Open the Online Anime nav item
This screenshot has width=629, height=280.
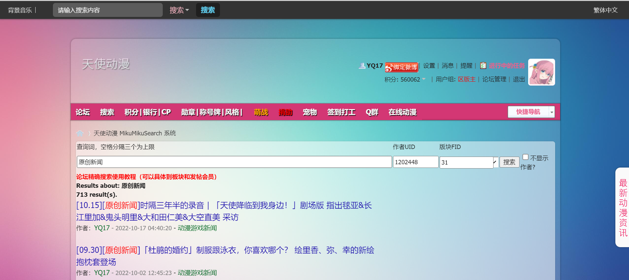[x=402, y=112]
